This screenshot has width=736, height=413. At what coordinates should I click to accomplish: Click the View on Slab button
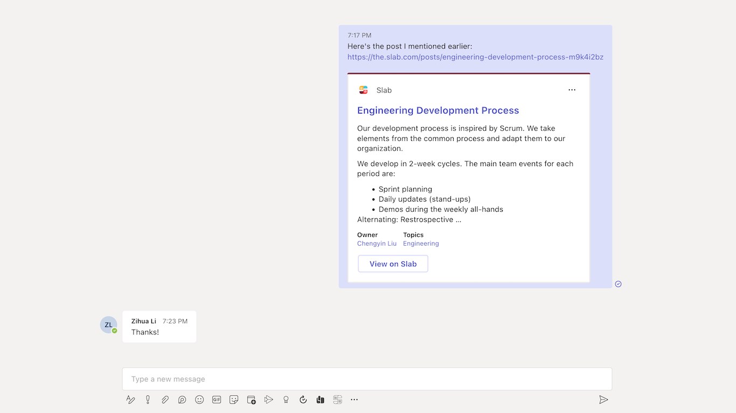point(393,264)
